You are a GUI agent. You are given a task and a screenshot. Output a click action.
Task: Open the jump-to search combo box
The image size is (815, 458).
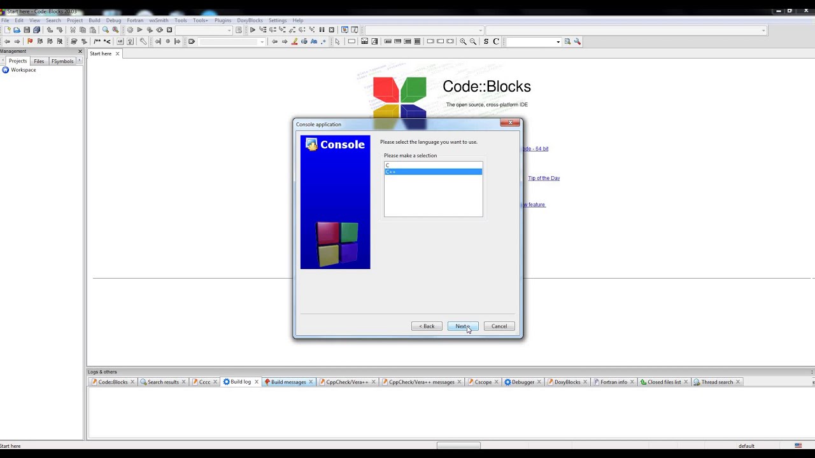[232, 41]
